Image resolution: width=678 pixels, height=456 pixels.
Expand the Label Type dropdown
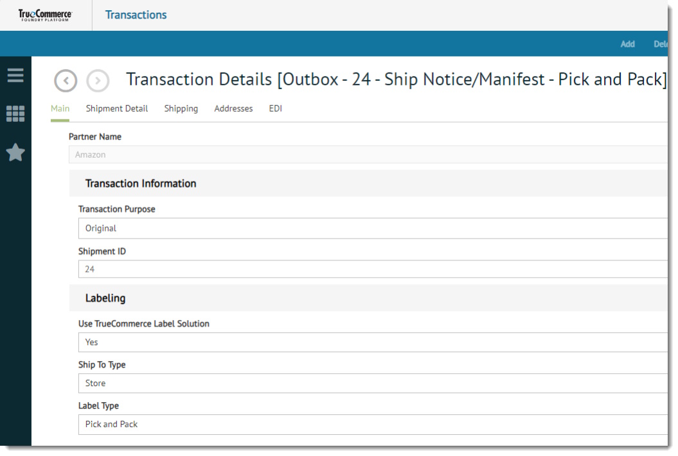point(373,425)
